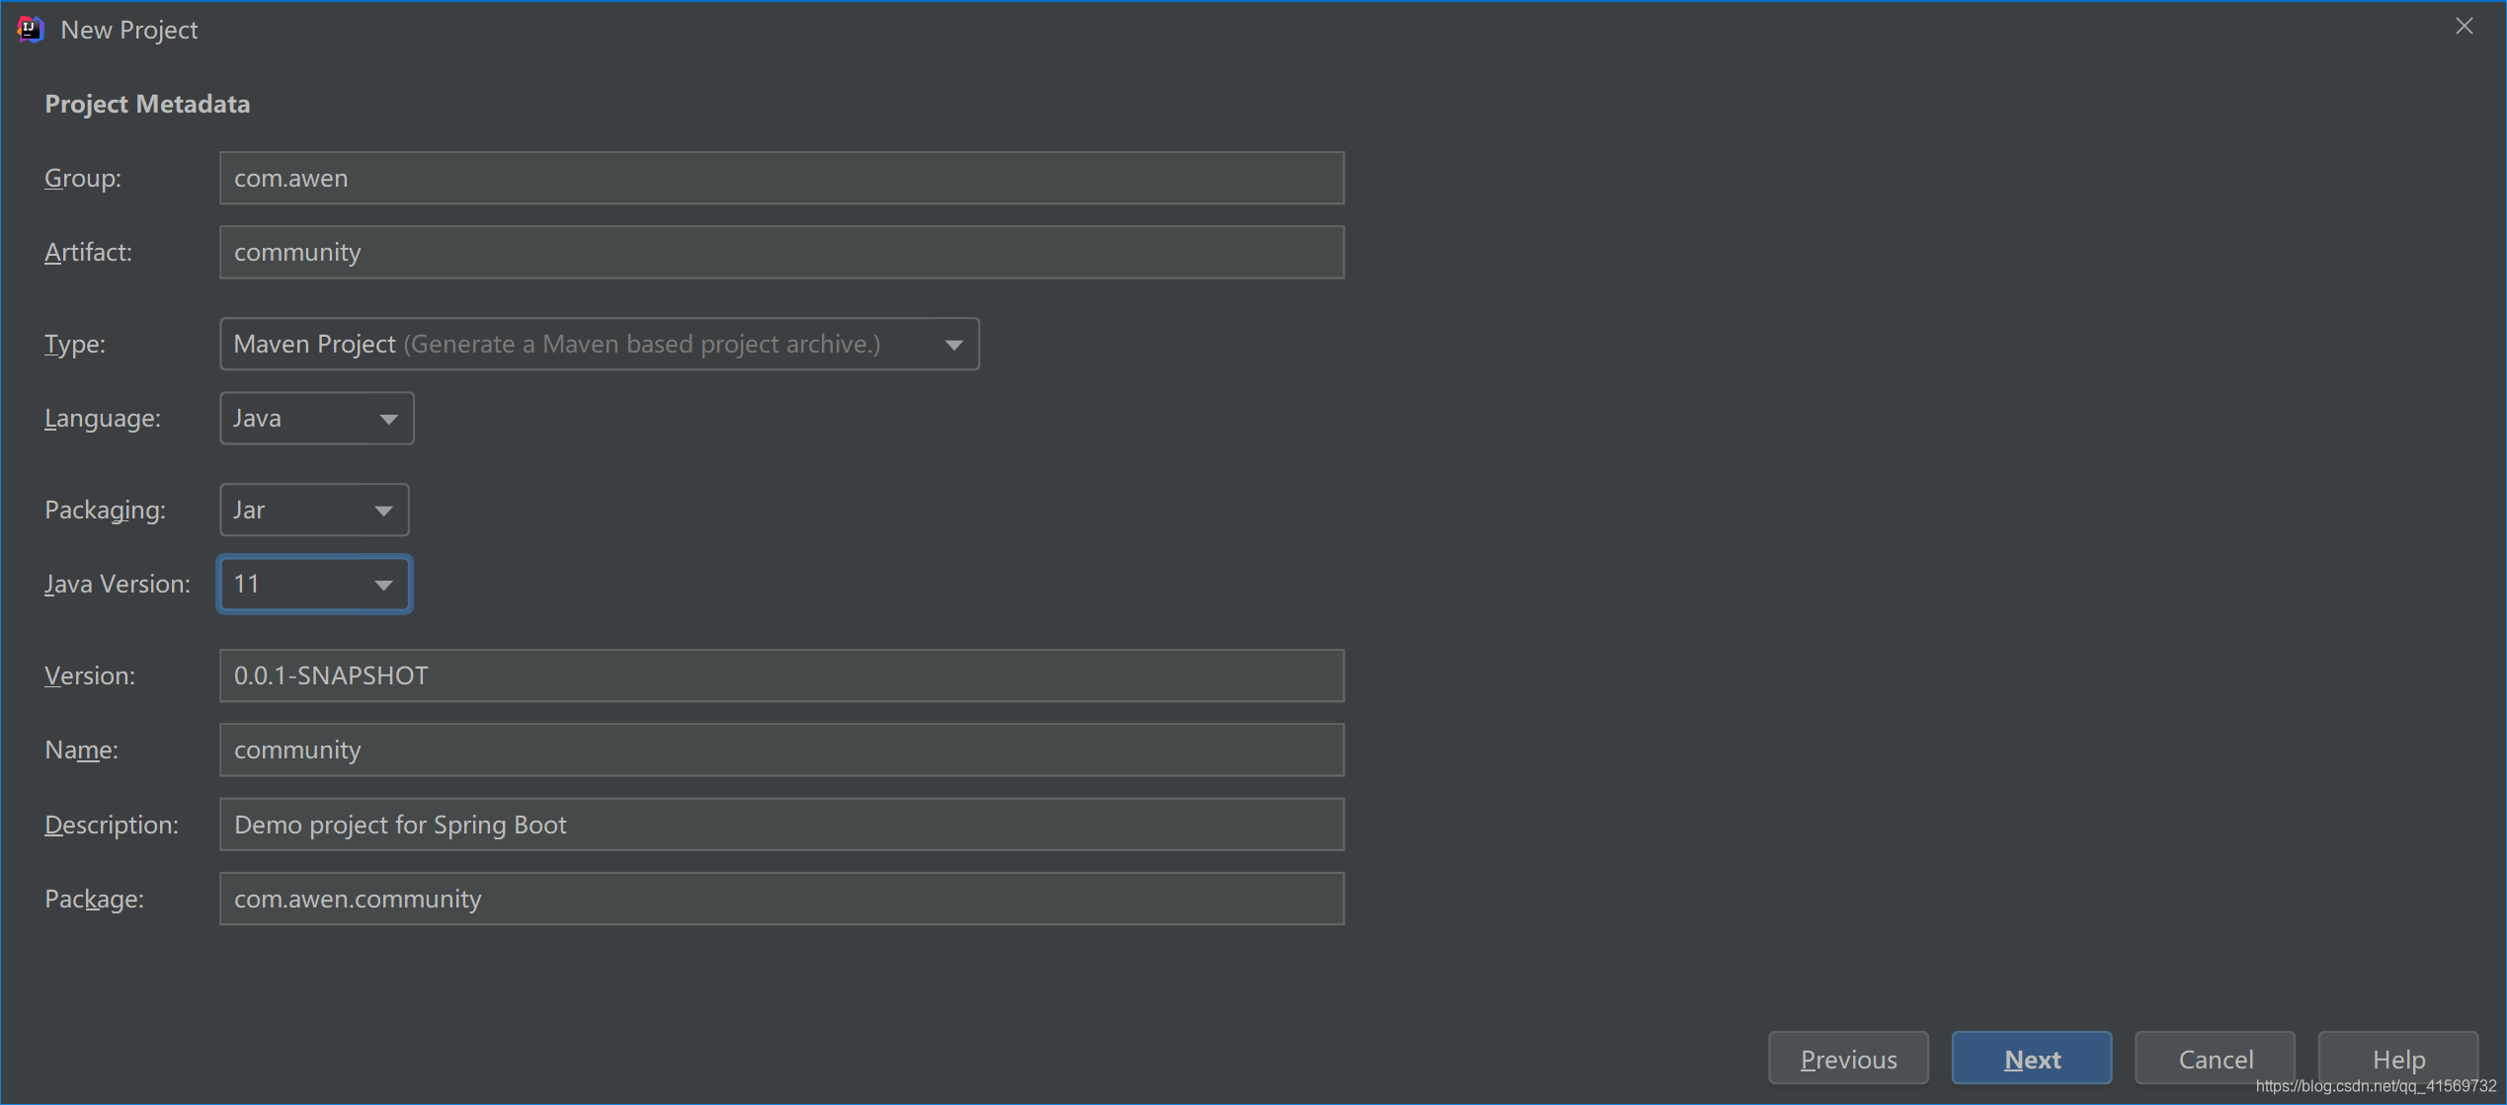The image size is (2507, 1105).
Task: Click the Artifact input field
Action: 781,252
